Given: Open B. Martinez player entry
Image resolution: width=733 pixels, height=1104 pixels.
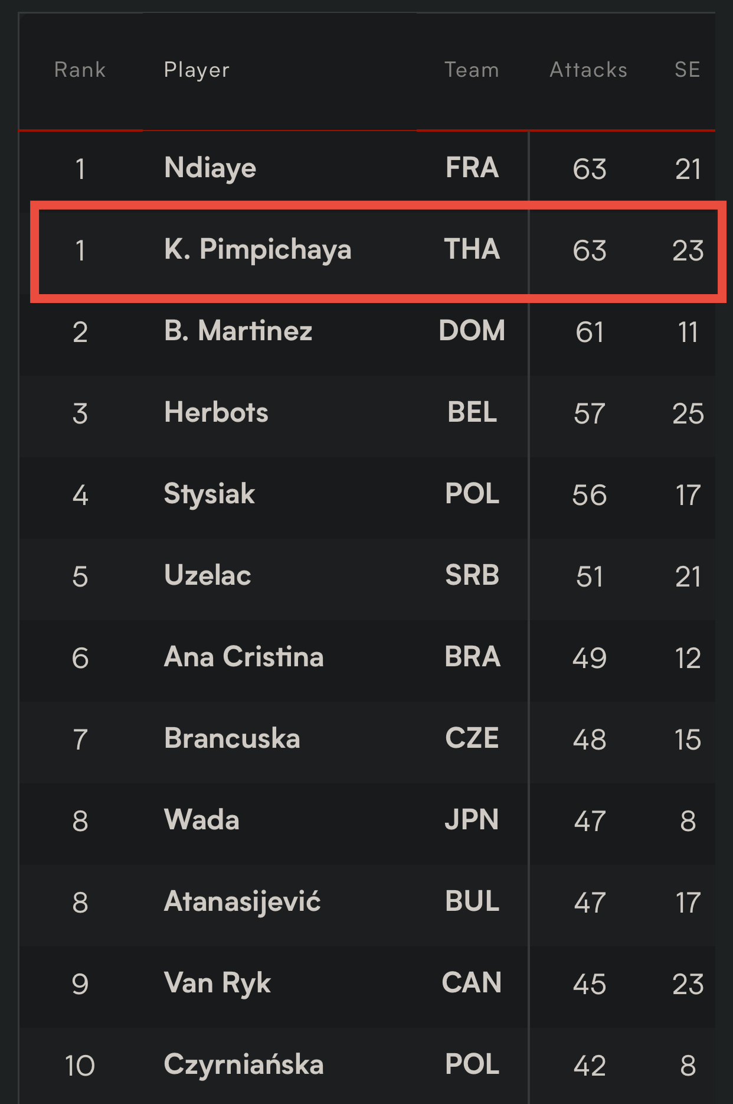Looking at the screenshot, I should click(x=238, y=331).
